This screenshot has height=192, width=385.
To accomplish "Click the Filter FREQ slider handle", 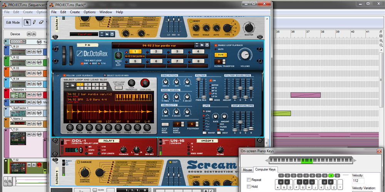I will (x=198, y=79).
